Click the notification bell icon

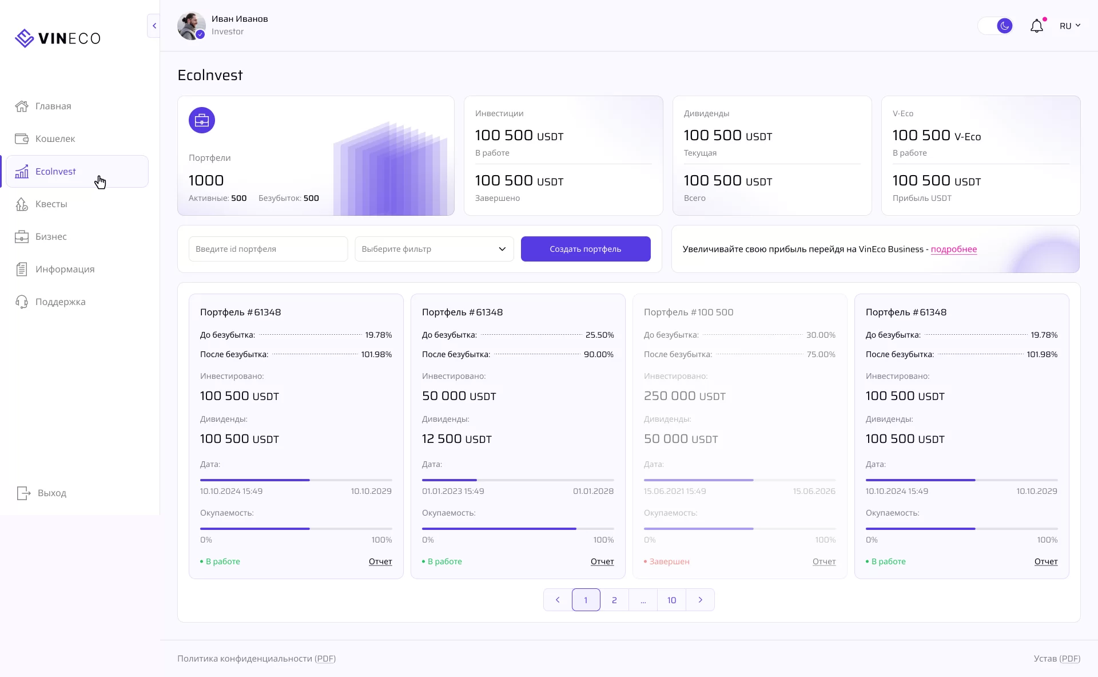click(1036, 26)
